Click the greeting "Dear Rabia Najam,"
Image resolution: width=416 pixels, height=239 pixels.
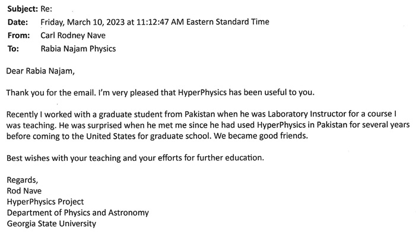(40, 71)
